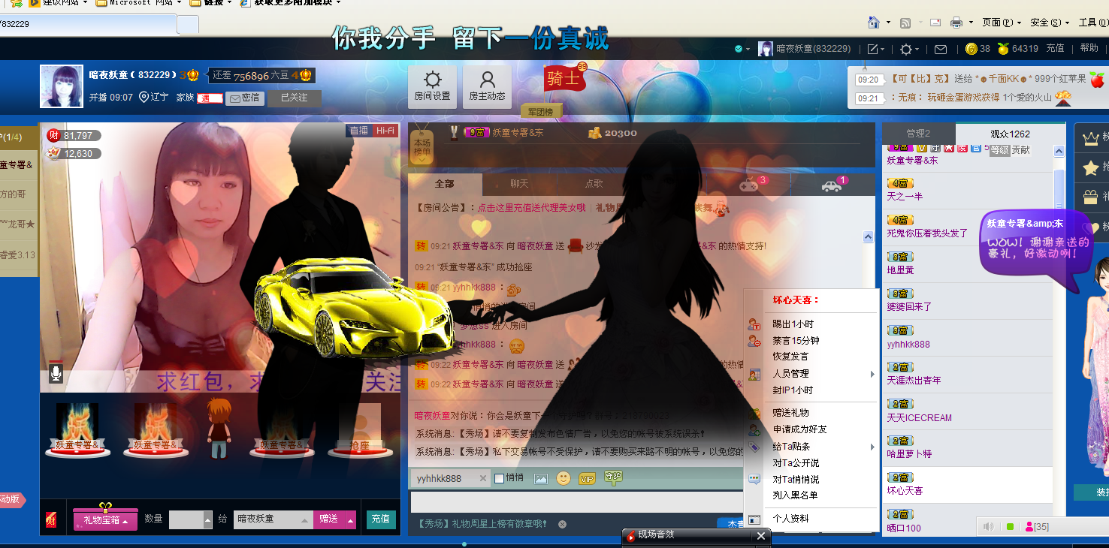This screenshot has height=548, width=1109.
Task: Click the 赠送 send gift button
Action: pos(328,519)
